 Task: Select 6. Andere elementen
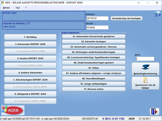point(30,73)
